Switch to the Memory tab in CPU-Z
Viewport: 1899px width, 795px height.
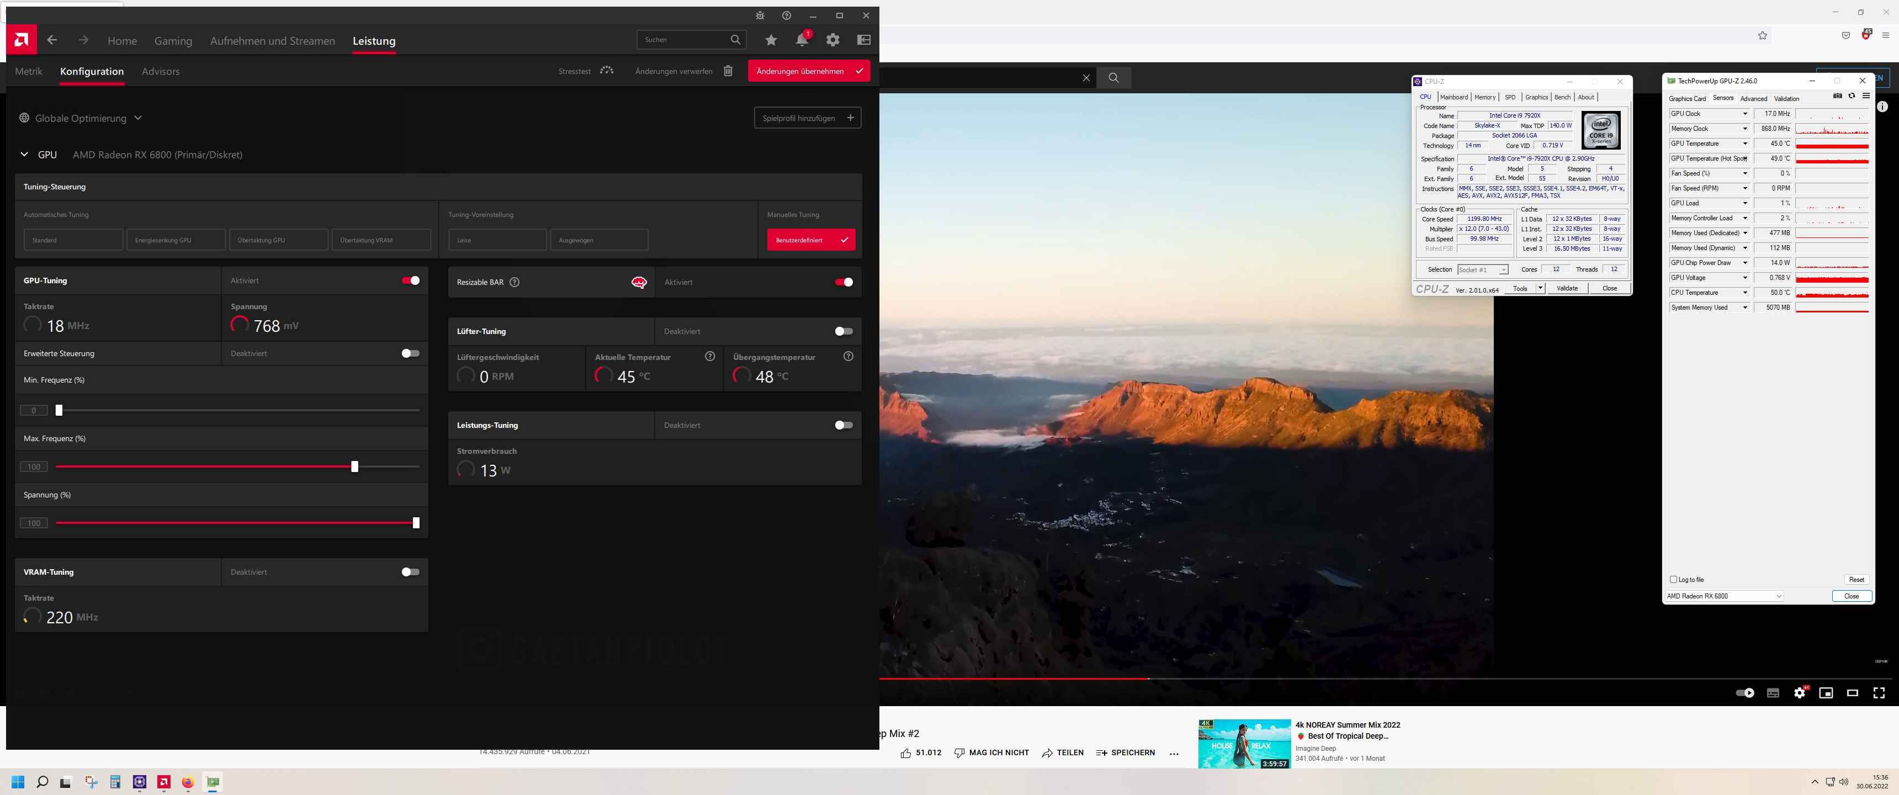tap(1485, 97)
